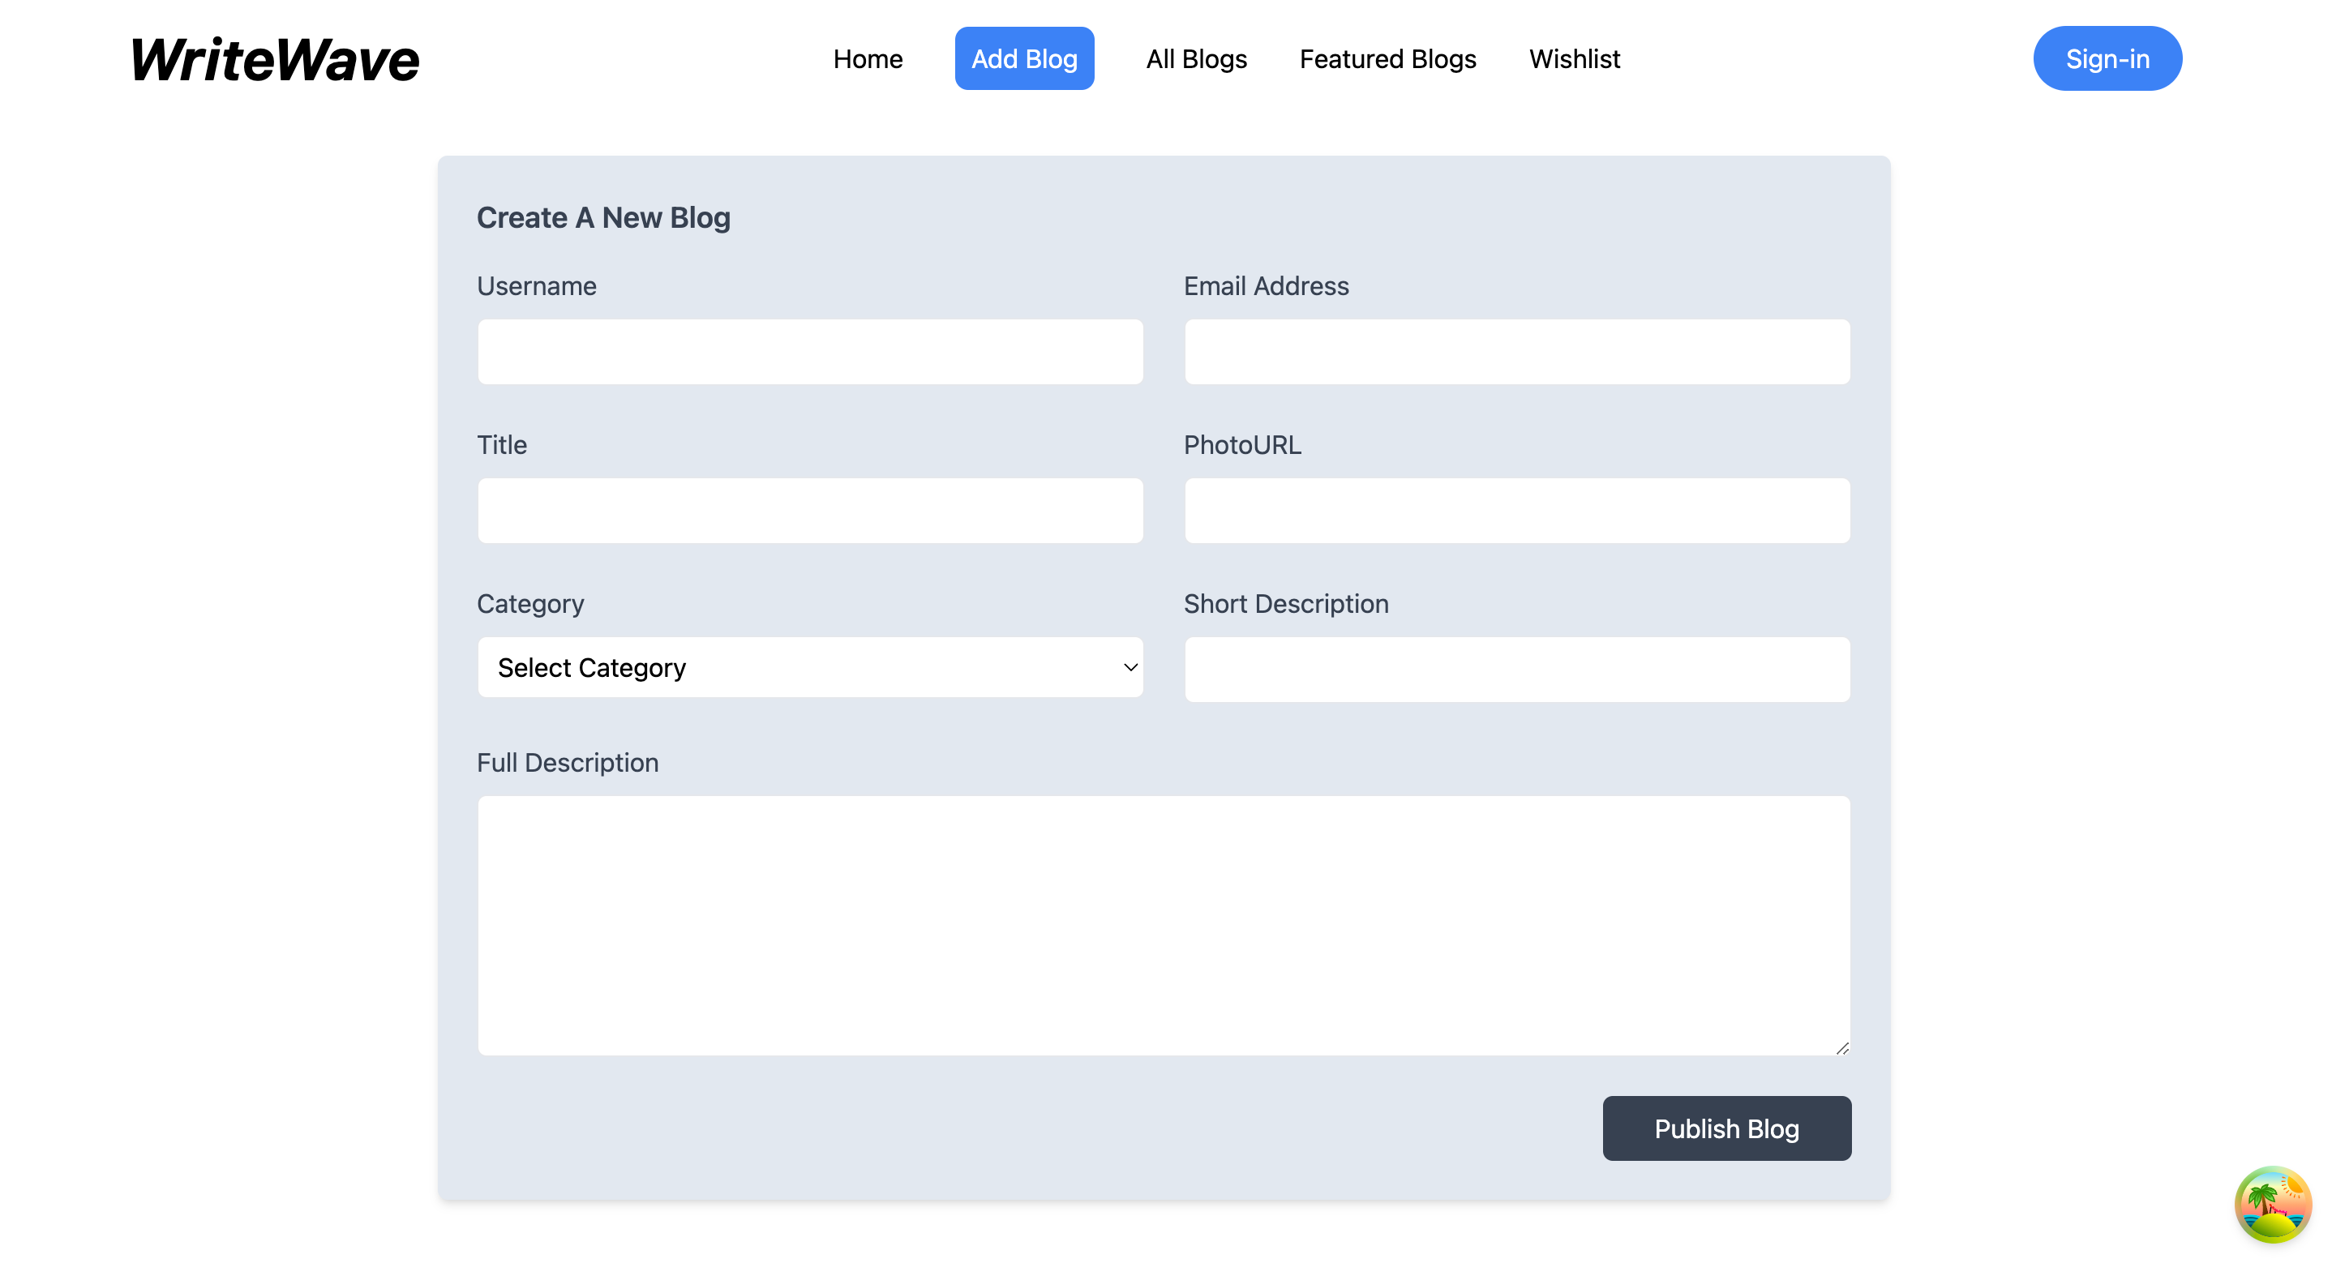Image resolution: width=2332 pixels, height=1263 pixels.
Task: Open the Wishlist page
Action: click(x=1573, y=59)
